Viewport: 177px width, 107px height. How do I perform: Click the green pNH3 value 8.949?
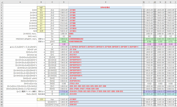coord(64,41)
